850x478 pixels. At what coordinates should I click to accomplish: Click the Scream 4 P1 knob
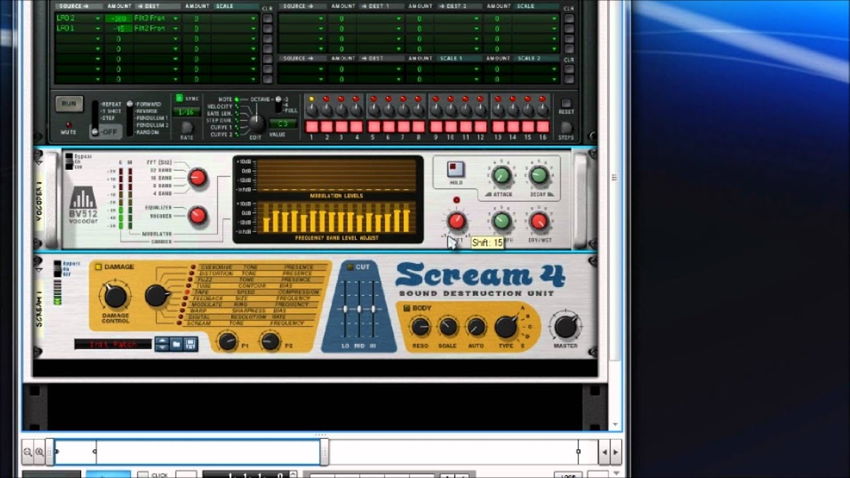[x=228, y=341]
